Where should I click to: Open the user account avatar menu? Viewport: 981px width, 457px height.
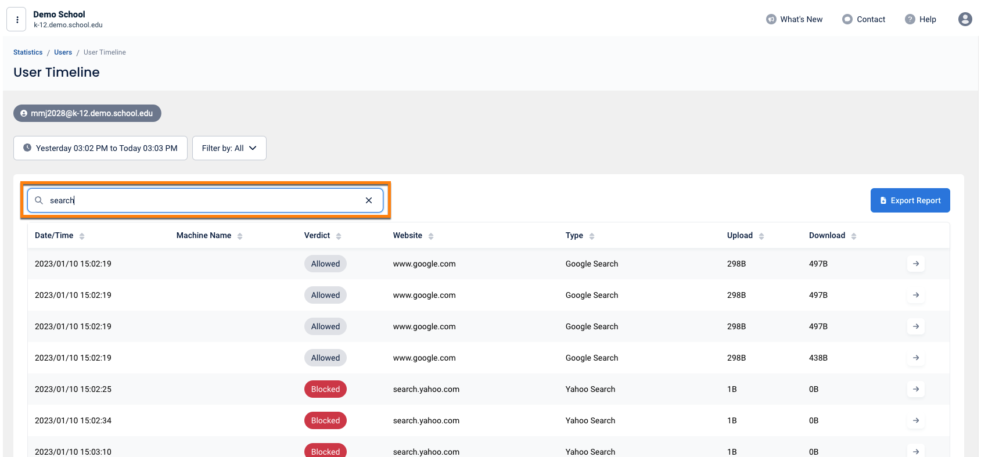(965, 19)
